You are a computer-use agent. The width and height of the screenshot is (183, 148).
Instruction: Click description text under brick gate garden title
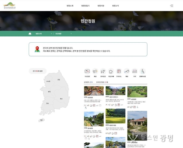(x=93, y=101)
